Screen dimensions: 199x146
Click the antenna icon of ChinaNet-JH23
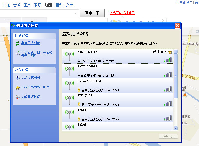pos(69,86)
